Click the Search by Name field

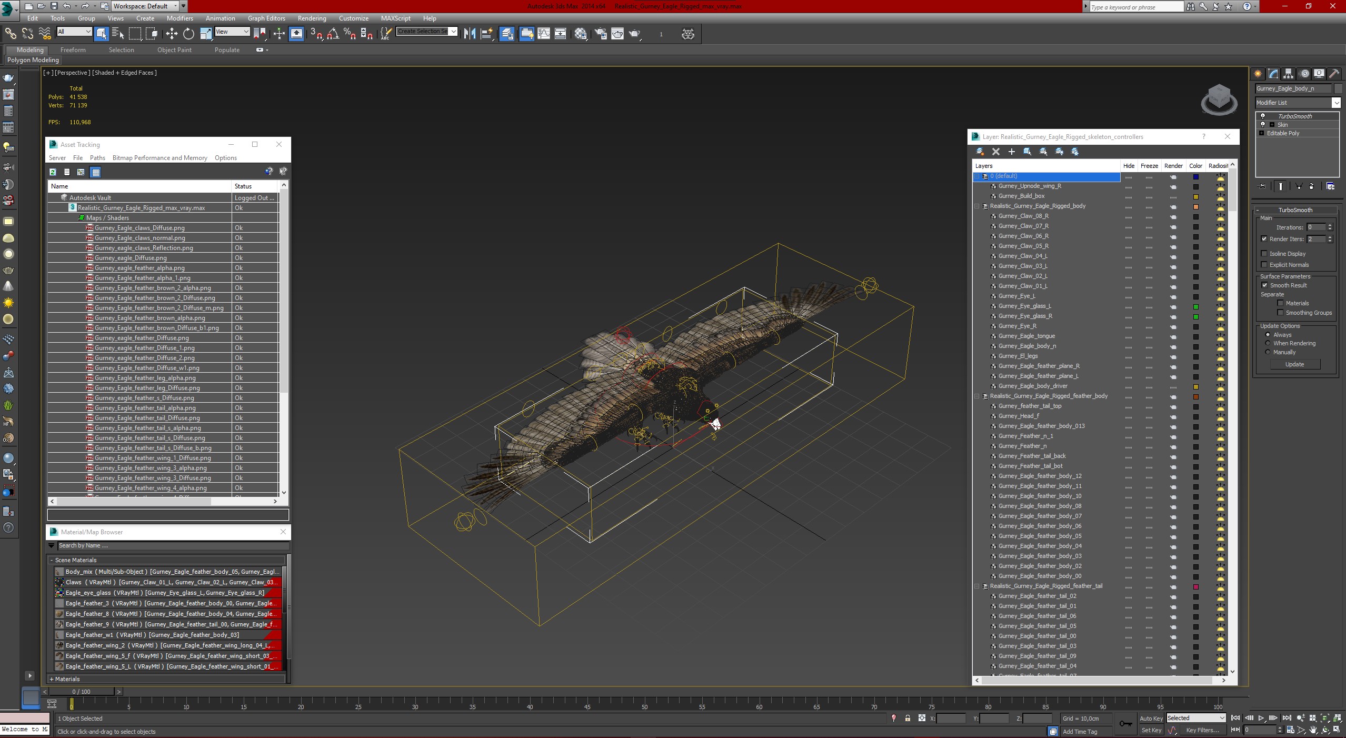[173, 546]
